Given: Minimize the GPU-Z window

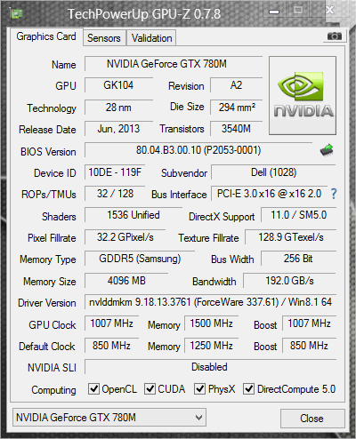Looking at the screenshot, I should coord(274,12).
